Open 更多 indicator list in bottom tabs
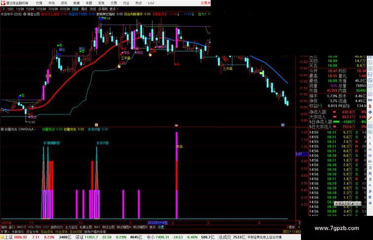The image size is (373, 240). click(152, 227)
